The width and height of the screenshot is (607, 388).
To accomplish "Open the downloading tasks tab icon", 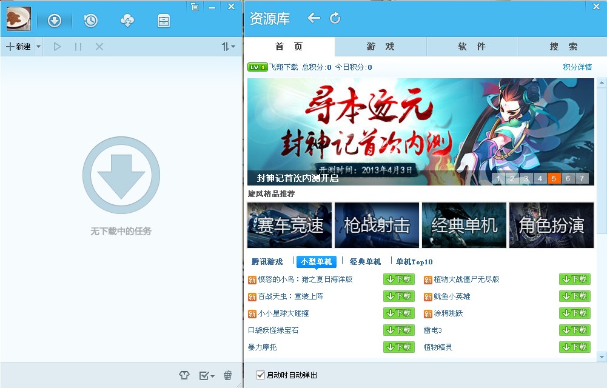I will pyautogui.click(x=55, y=21).
